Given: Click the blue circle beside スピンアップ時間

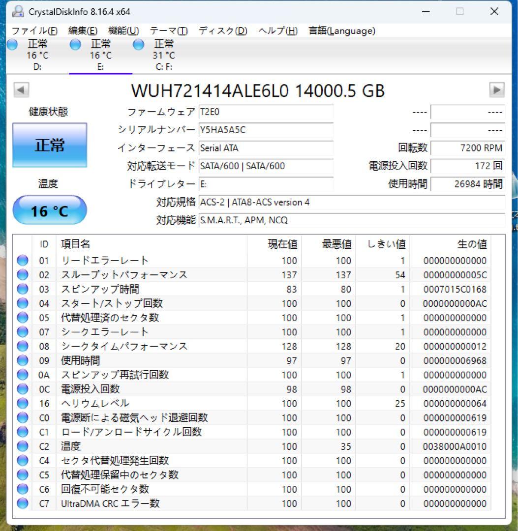Looking at the screenshot, I should coord(22,289).
